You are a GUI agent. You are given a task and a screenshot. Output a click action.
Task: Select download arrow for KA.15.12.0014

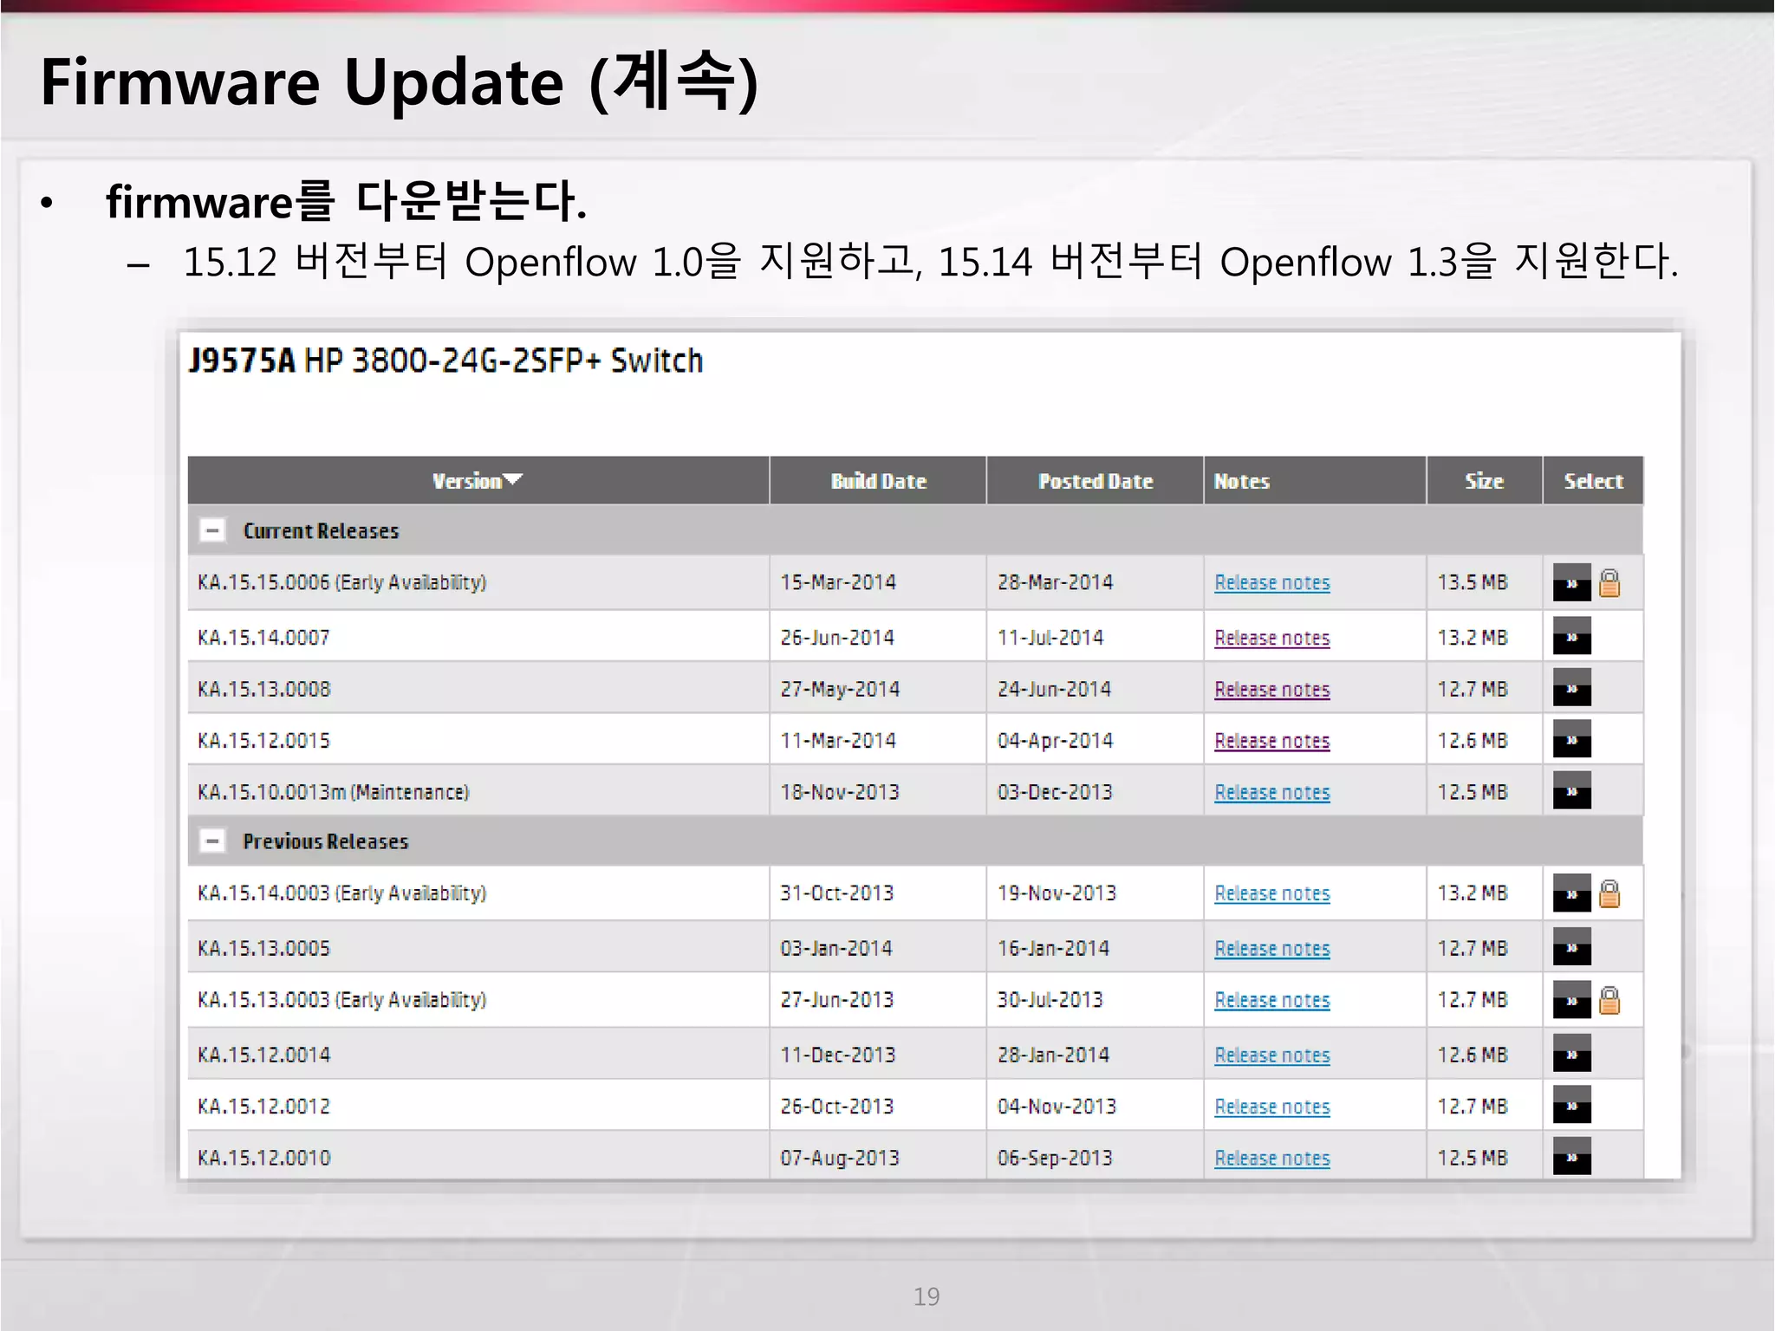[x=1571, y=1054]
